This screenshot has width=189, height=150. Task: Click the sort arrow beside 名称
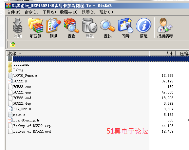click(20, 54)
